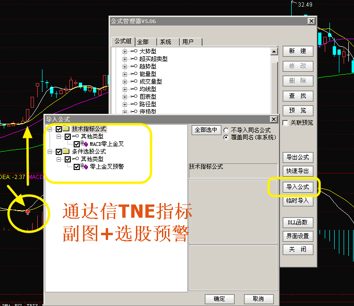Screen dimensions: 354x306
Task: Switch to the 全部 tab
Action: pos(145,42)
